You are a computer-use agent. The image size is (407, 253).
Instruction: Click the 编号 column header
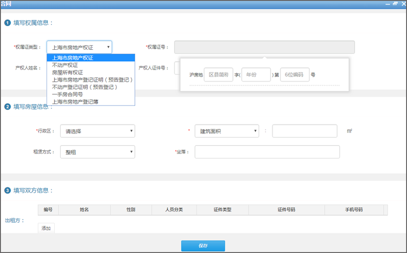point(48,210)
